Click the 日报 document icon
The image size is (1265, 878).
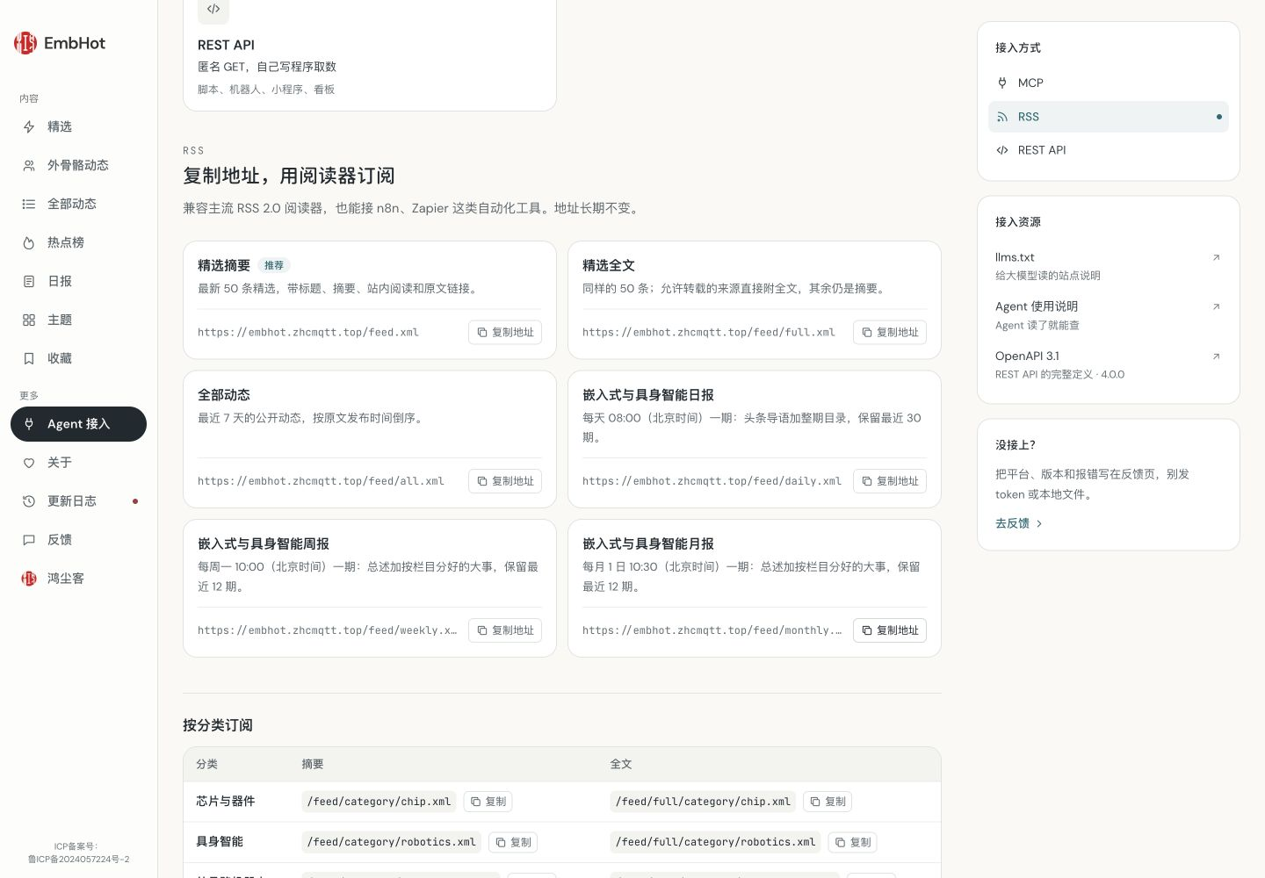(x=29, y=282)
